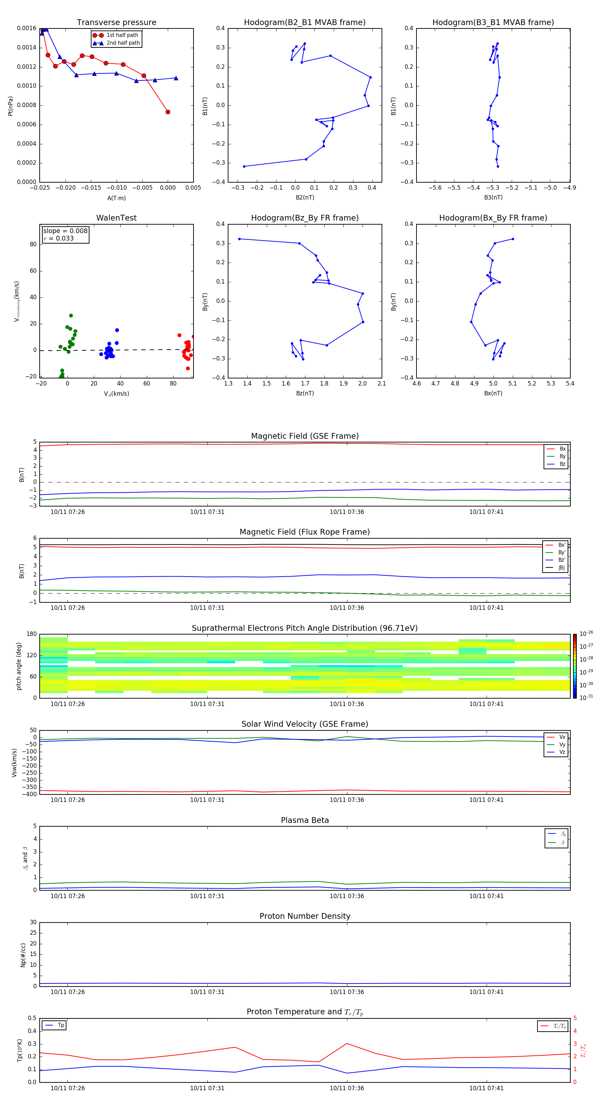Click the 'WalenTest' plot title
The width and height of the screenshot is (610, 1118).
tap(116, 218)
